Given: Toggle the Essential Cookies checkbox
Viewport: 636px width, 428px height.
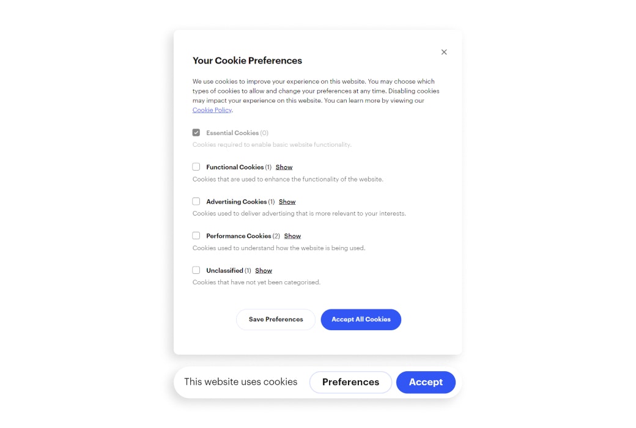Looking at the screenshot, I should point(196,132).
